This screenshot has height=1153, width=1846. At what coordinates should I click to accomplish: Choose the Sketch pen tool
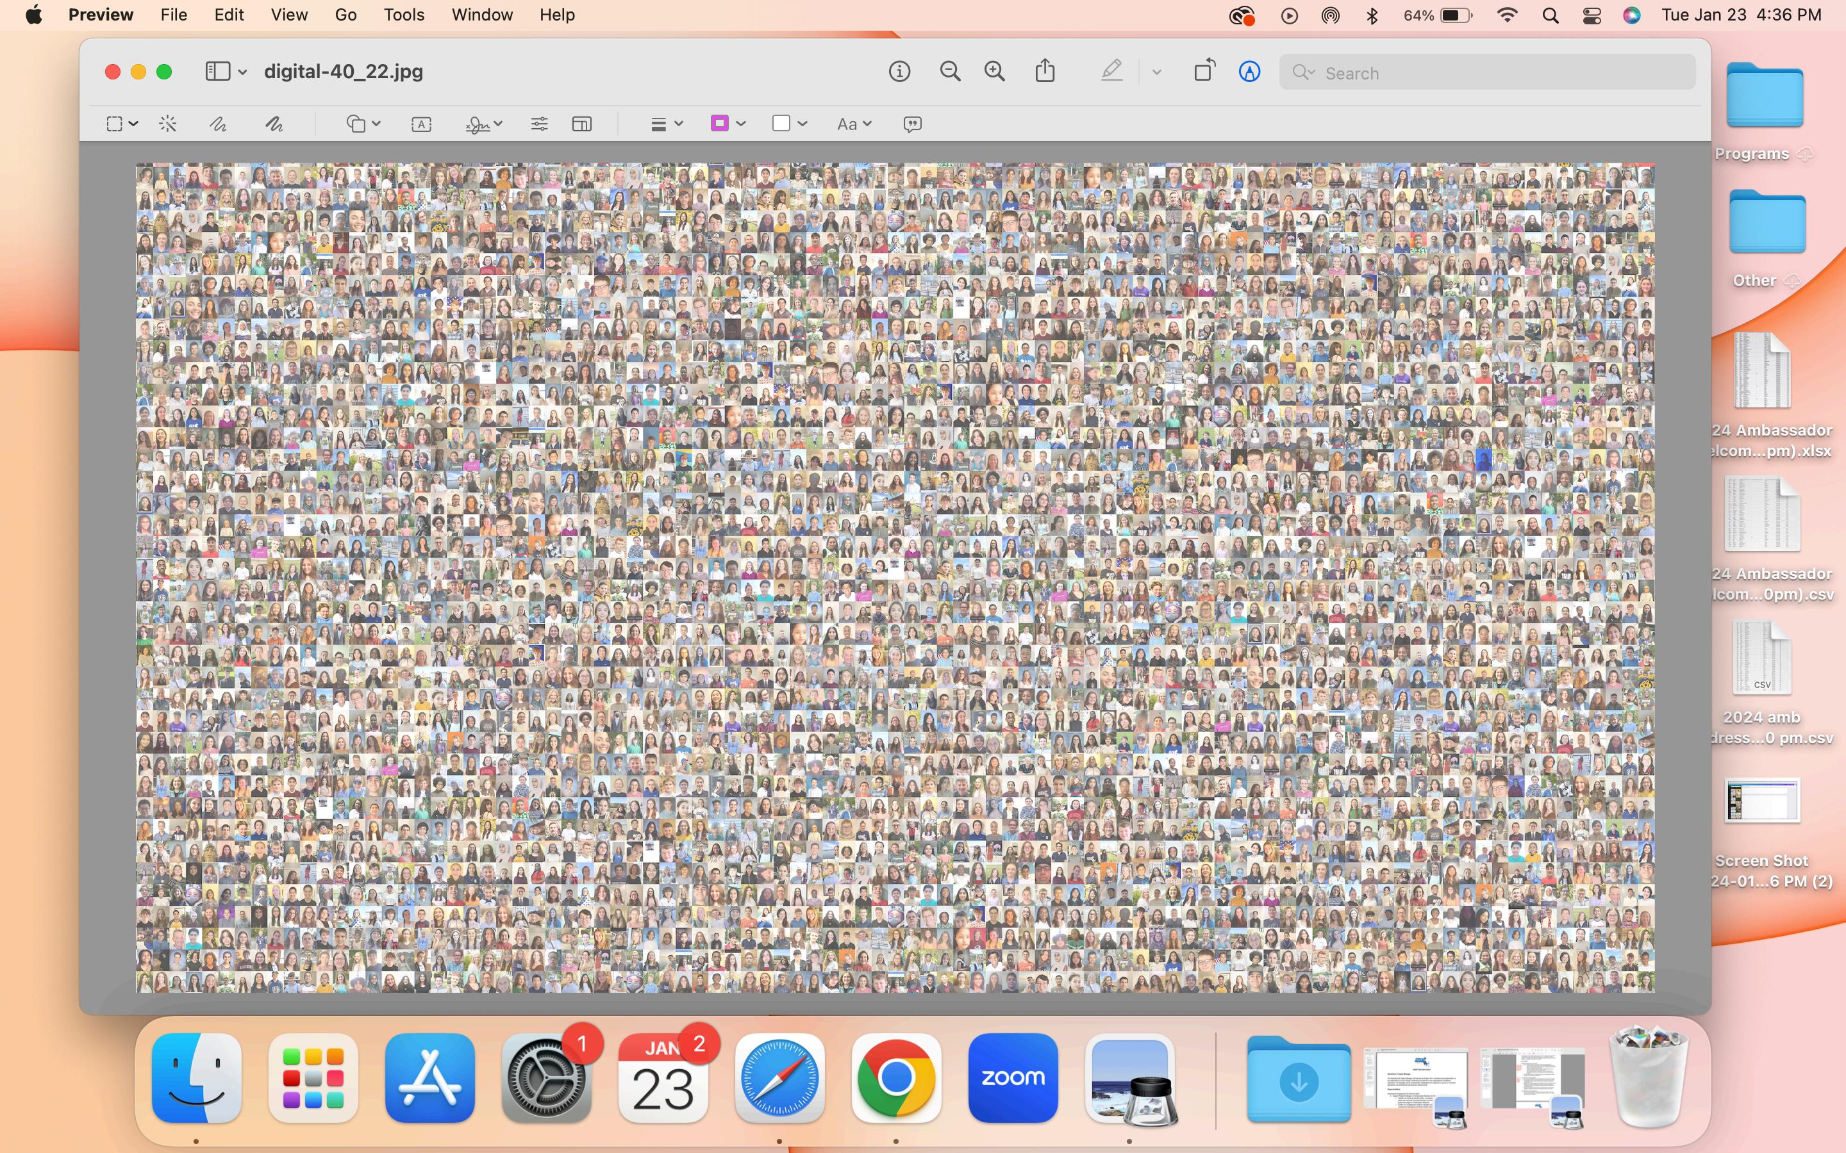tap(218, 124)
